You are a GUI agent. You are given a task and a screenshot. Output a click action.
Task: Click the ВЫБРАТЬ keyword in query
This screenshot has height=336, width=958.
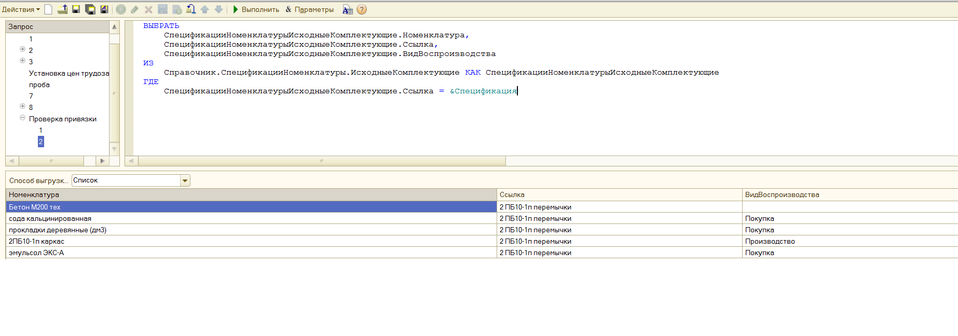coord(161,26)
